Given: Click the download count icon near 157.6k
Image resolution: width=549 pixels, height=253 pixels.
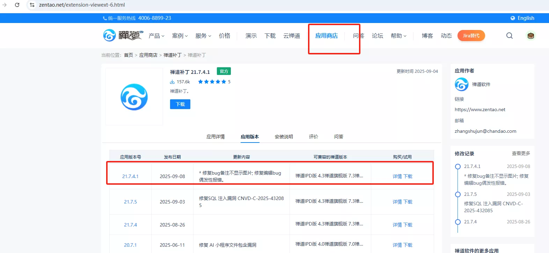Looking at the screenshot, I should [x=172, y=82].
